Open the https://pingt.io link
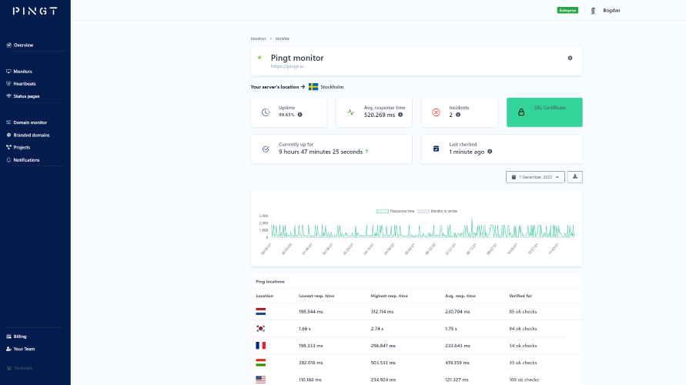The height and width of the screenshot is (385, 686). (x=287, y=66)
